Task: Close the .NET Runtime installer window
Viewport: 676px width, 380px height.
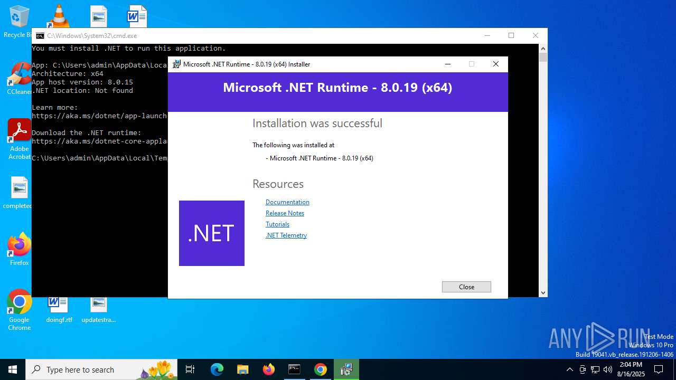Action: click(x=495, y=64)
